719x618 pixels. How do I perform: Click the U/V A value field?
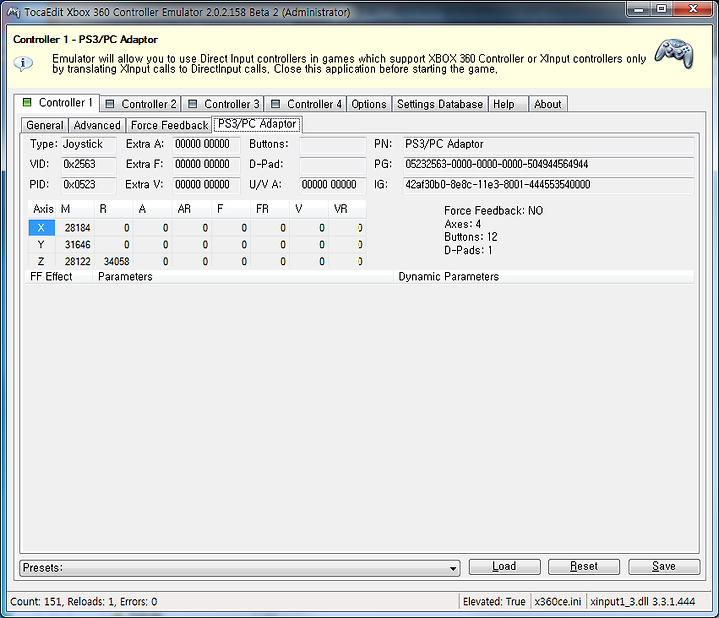333,185
